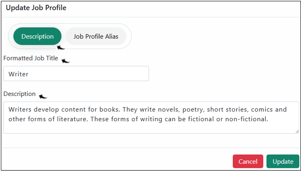301x171 pixels.
Task: Click the arrow beside Formatted Job Title
Action: click(65, 61)
